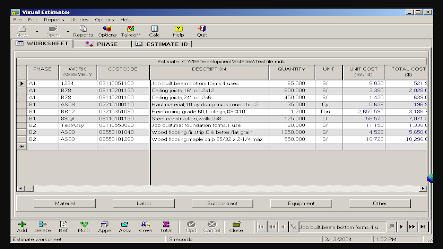Click the Takeoff toolbar icon
Screen dimensions: 443x249
coord(130,31)
